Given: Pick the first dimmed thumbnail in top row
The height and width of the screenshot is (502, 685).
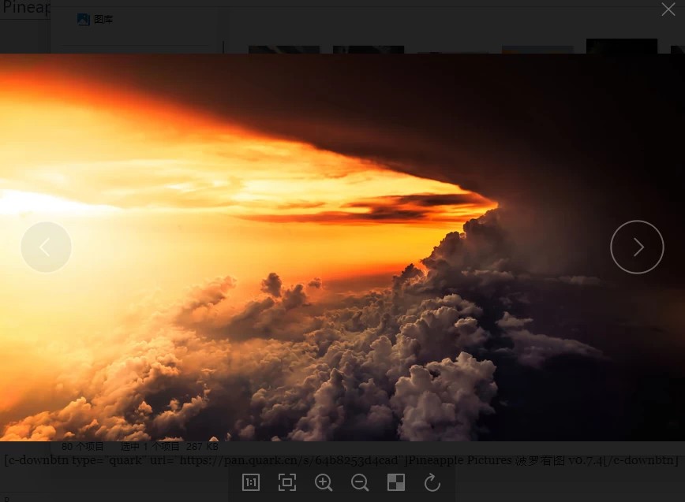Looking at the screenshot, I should pos(284,49).
